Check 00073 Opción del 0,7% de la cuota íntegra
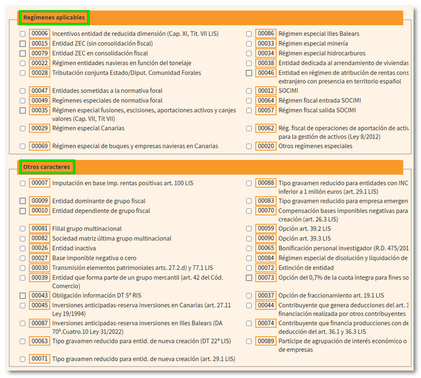Image resolution: width=421 pixels, height=378 pixels. coord(249,278)
